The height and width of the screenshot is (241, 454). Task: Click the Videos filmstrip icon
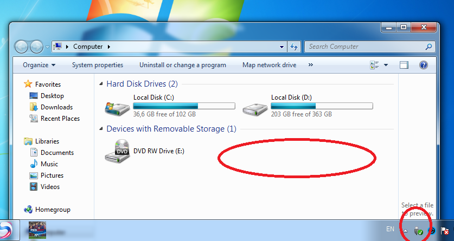(x=34, y=187)
